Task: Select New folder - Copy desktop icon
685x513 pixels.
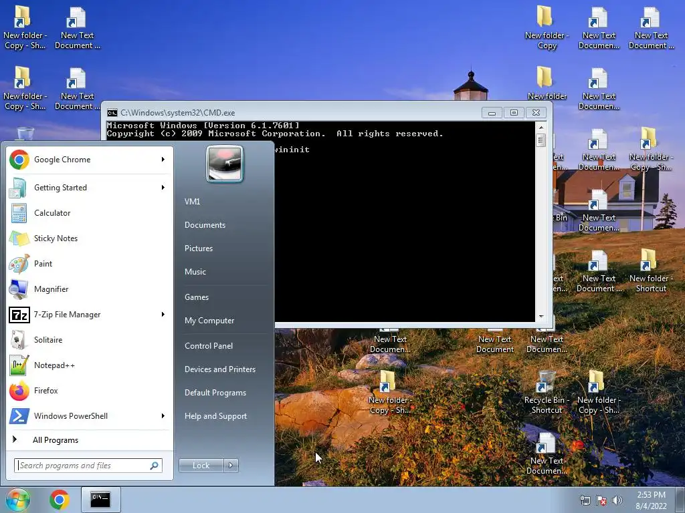Action: (x=547, y=27)
